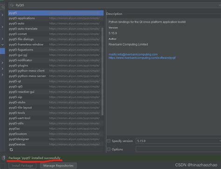Select pyqt5designer package entry
Image resolution: width=221 pixels, height=169 pixels.
click(55, 139)
